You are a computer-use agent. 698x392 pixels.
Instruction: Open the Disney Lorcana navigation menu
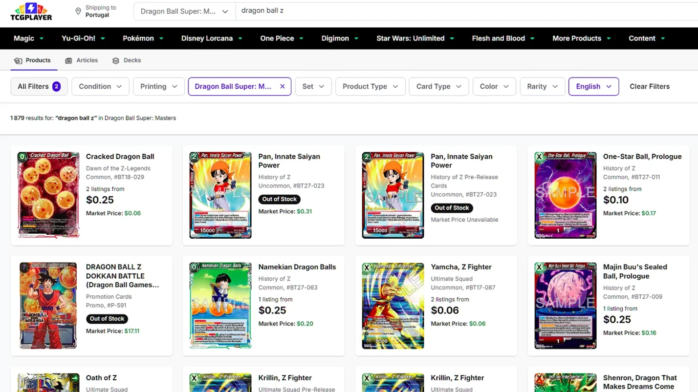tap(212, 38)
